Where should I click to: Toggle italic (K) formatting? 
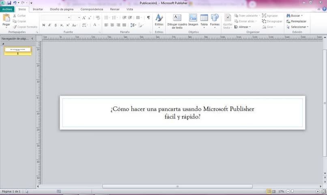pos(49,25)
